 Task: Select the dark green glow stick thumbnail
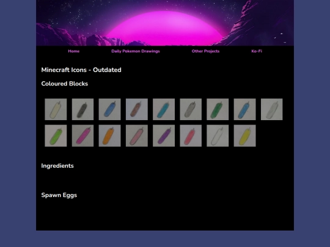(218, 109)
